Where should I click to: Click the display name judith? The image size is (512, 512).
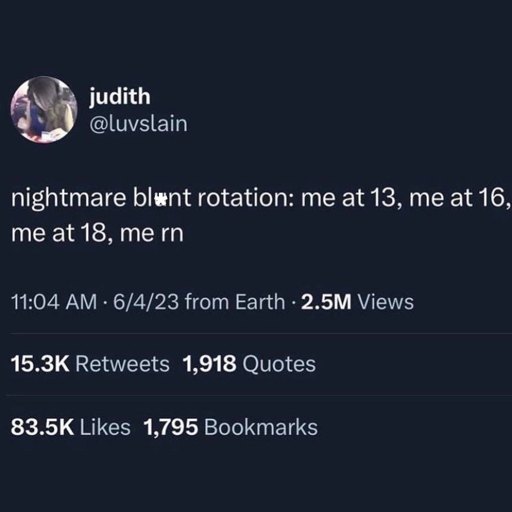pos(120,96)
